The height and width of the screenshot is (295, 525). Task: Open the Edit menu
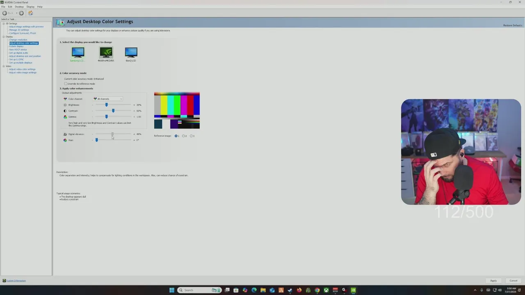click(x=10, y=7)
